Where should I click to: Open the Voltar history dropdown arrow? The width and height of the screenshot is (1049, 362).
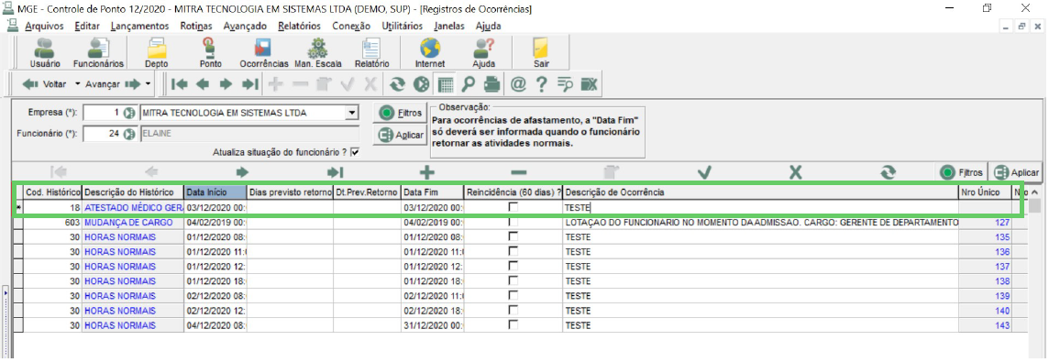[x=78, y=84]
